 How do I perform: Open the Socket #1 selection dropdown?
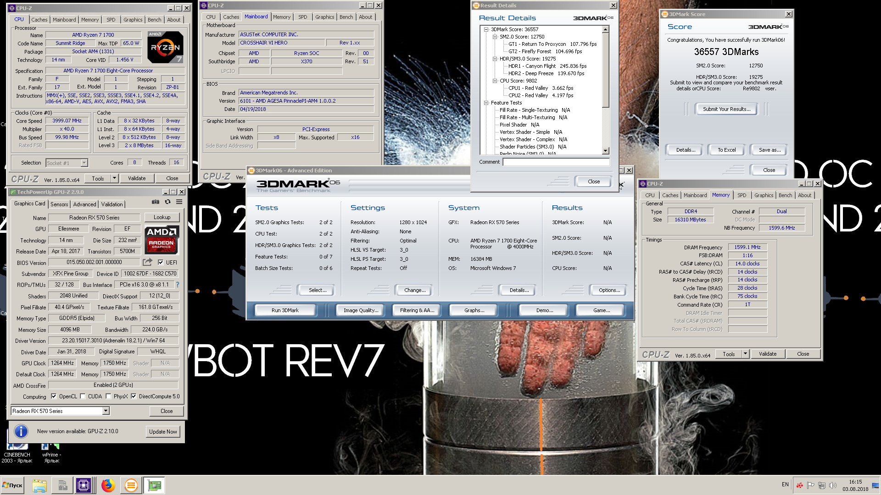pyautogui.click(x=84, y=163)
